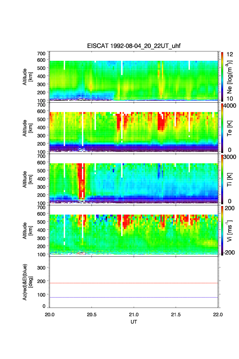This screenshot has width=239, height=359.
Task: Select the Ne [log(m-3)] color bar label
Action: (230, 77)
